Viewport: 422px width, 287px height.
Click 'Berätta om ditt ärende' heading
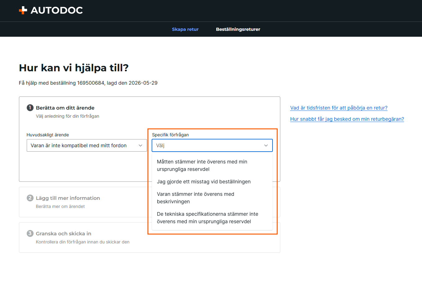coord(65,108)
